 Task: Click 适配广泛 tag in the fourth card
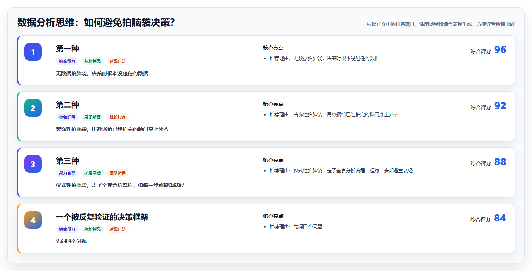pyautogui.click(x=118, y=229)
